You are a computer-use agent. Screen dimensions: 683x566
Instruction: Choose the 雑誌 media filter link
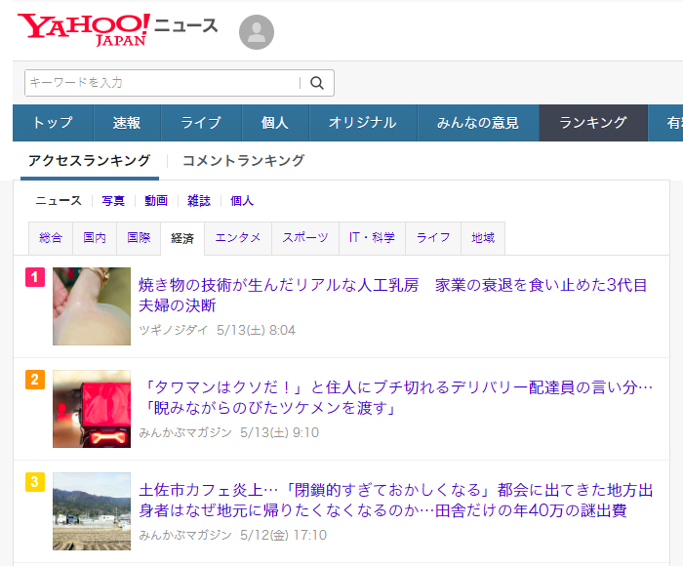point(199,201)
